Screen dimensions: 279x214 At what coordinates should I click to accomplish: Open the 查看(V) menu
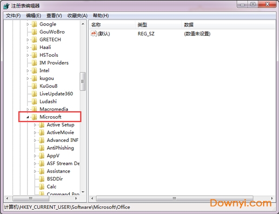54,16
